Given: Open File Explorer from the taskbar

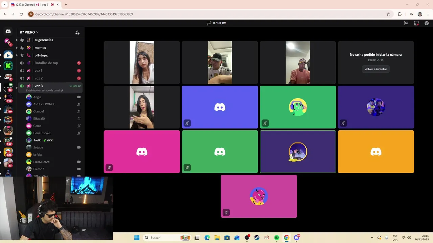Looking at the screenshot, I should pyautogui.click(x=217, y=238).
